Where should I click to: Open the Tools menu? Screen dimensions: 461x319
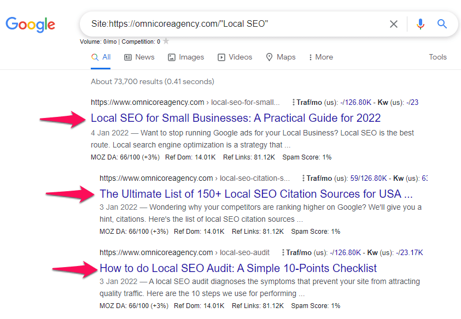tap(437, 57)
